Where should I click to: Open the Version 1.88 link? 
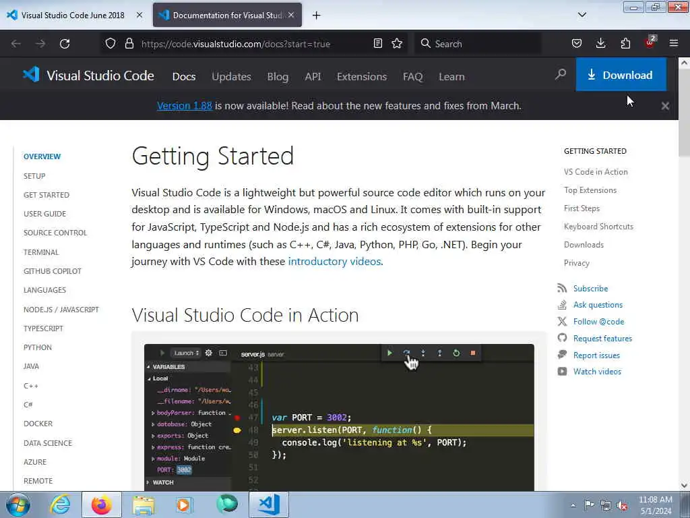[x=185, y=106]
